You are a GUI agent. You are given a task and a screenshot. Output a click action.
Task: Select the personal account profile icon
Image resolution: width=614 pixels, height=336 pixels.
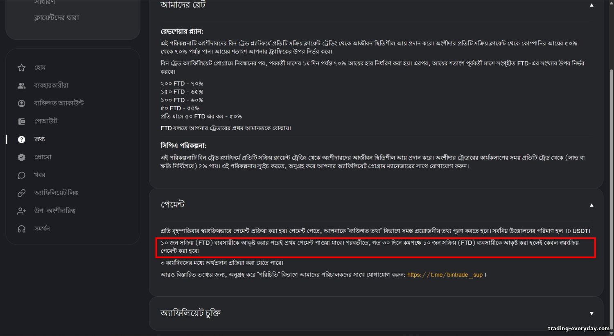pyautogui.click(x=22, y=103)
